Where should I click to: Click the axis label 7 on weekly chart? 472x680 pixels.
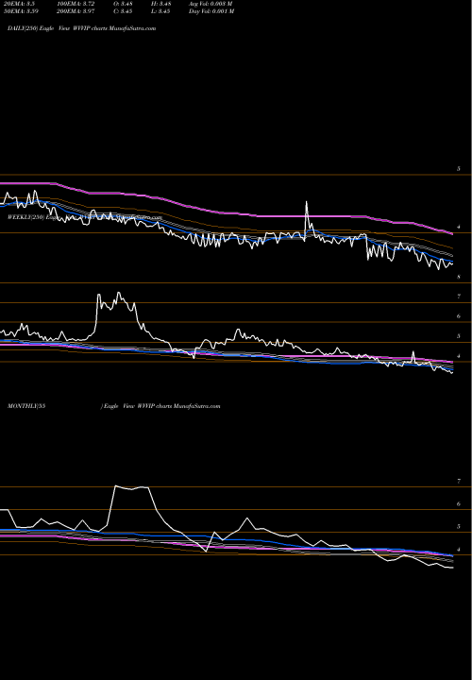coord(459,297)
